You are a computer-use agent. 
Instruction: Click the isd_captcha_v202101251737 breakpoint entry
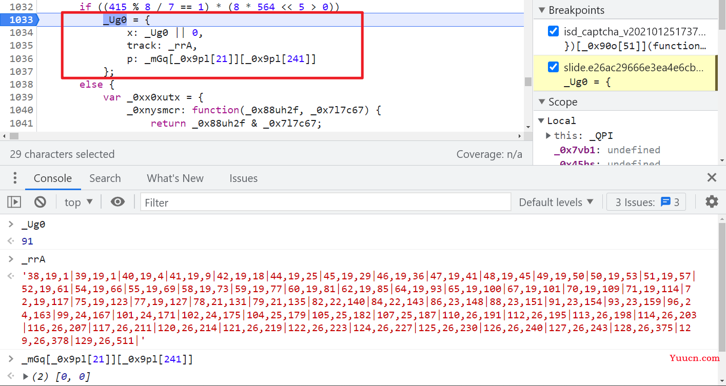pos(625,38)
